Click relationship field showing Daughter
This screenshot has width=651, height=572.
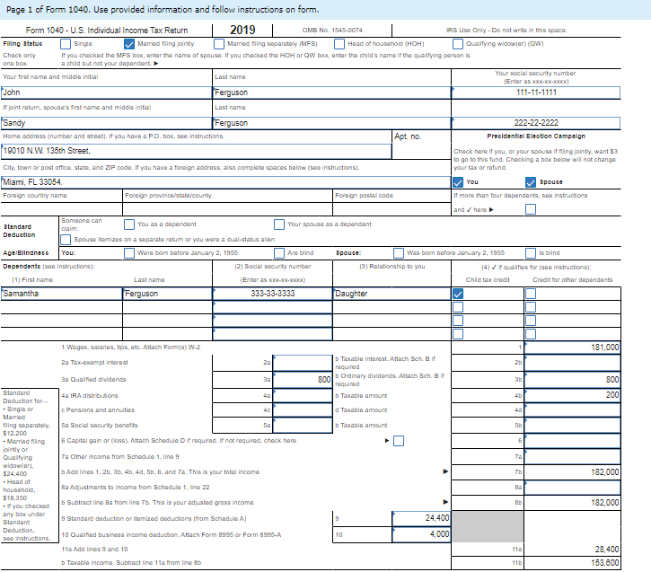[x=391, y=294]
